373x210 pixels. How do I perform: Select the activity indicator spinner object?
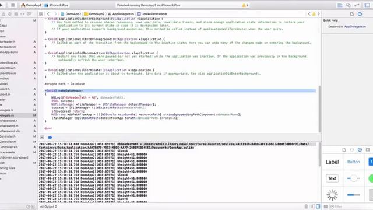332,195
